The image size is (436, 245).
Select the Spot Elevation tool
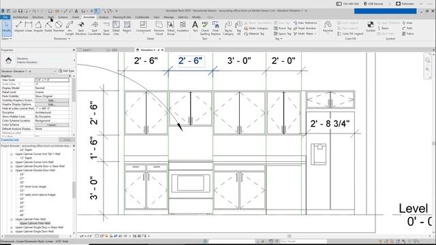coord(81,28)
